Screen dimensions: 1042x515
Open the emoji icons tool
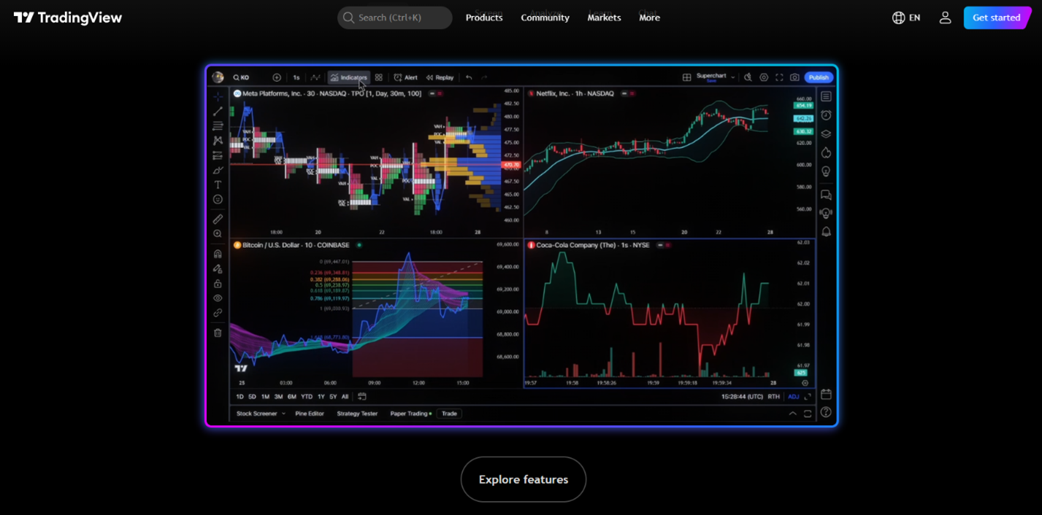218,199
